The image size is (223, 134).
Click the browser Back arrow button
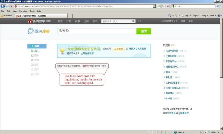(x=3, y=6)
